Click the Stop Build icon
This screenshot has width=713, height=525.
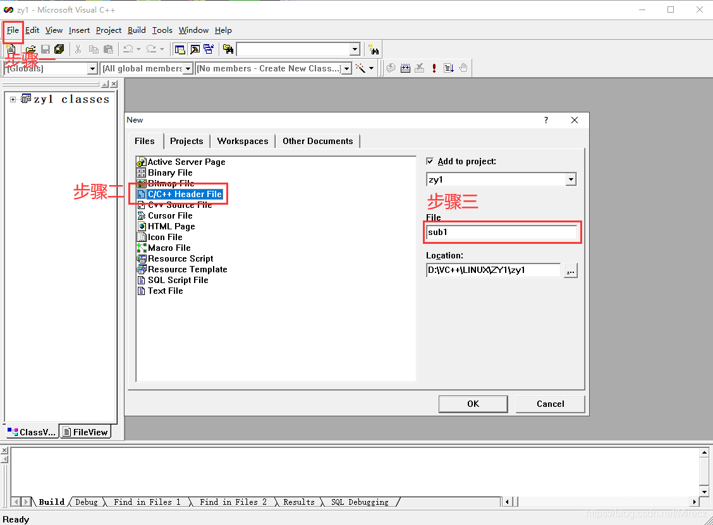click(420, 68)
